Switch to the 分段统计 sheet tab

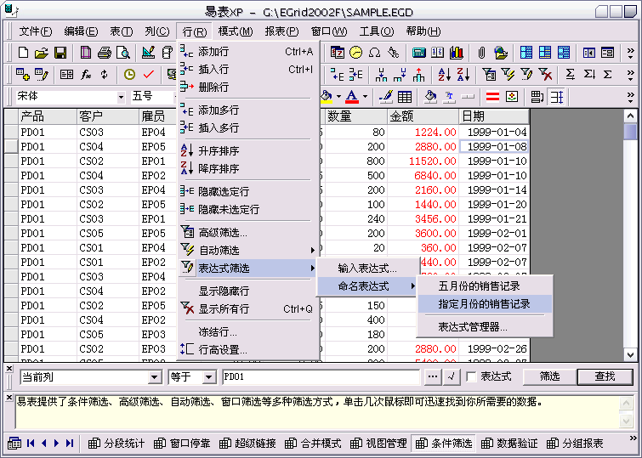point(116,444)
